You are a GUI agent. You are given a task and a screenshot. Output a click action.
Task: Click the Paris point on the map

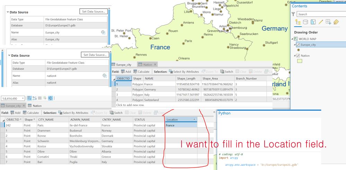(x=183, y=44)
